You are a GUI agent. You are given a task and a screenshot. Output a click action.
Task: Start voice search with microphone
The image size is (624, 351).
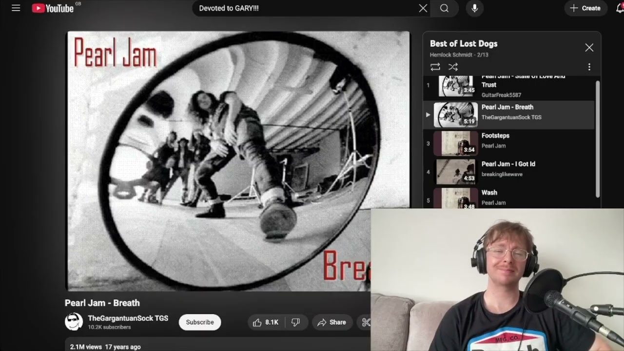click(474, 8)
